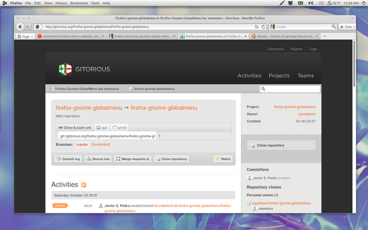Open the View menu
This screenshot has height=230, width=368.
pyautogui.click(x=48, y=3)
